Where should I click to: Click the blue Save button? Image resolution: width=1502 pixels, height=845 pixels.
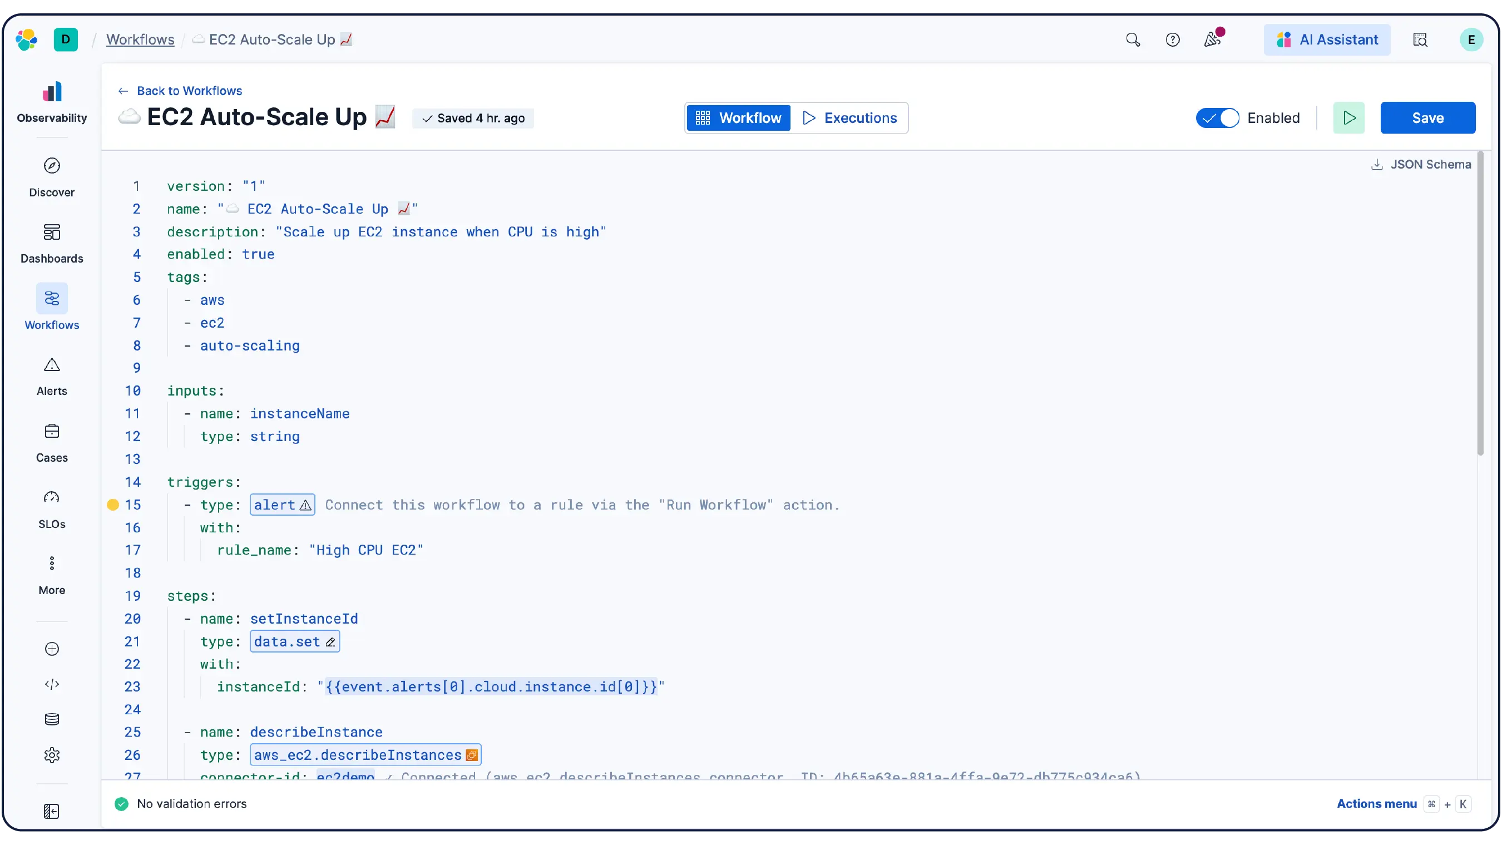[1427, 118]
